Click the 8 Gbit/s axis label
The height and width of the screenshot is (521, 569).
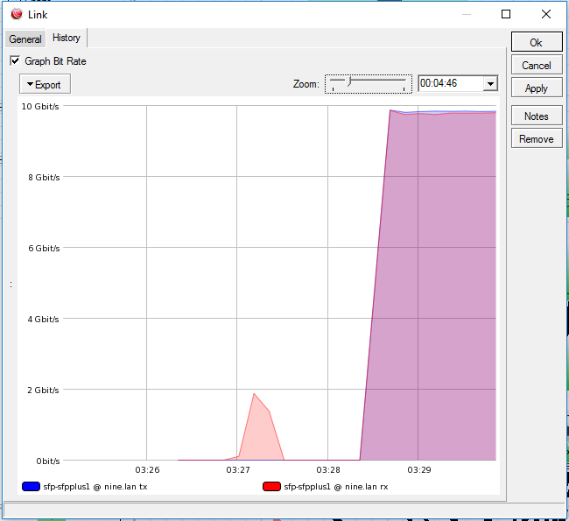(x=44, y=177)
